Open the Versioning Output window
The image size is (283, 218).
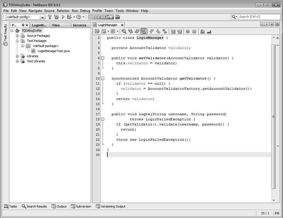(x=111, y=206)
